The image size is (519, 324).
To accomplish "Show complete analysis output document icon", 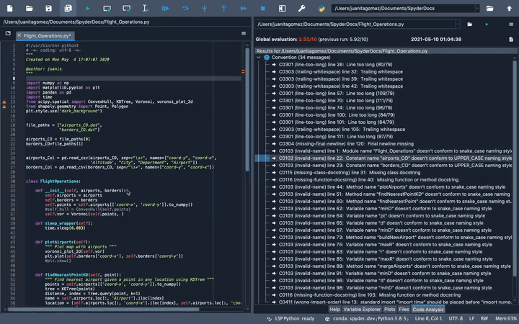I will 511,40.
